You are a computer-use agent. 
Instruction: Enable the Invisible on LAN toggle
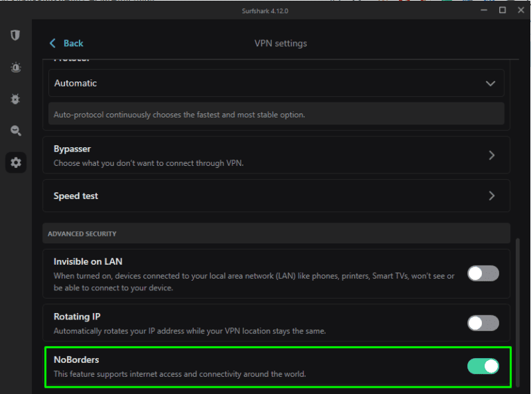[483, 273]
